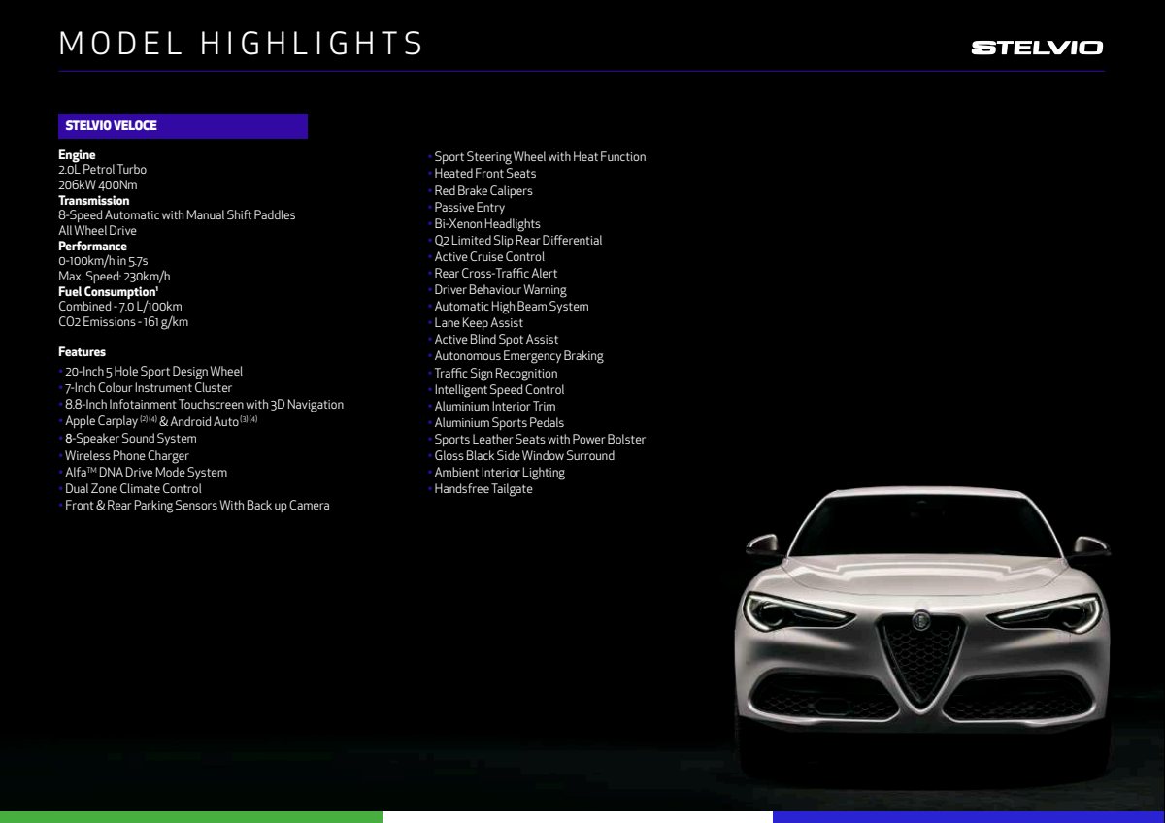Click Driver Behaviour Warning
1165x823 pixels.
pyautogui.click(x=500, y=290)
